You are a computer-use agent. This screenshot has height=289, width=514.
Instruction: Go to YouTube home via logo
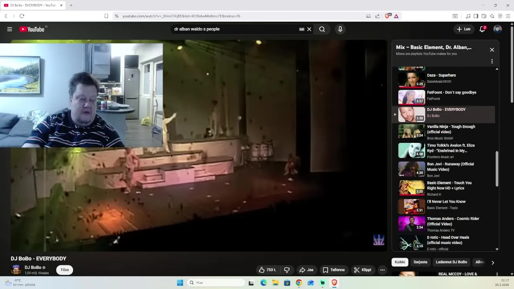(x=32, y=29)
